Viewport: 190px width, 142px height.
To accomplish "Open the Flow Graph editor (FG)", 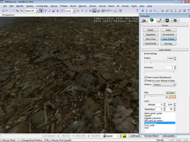I will 155,11.
